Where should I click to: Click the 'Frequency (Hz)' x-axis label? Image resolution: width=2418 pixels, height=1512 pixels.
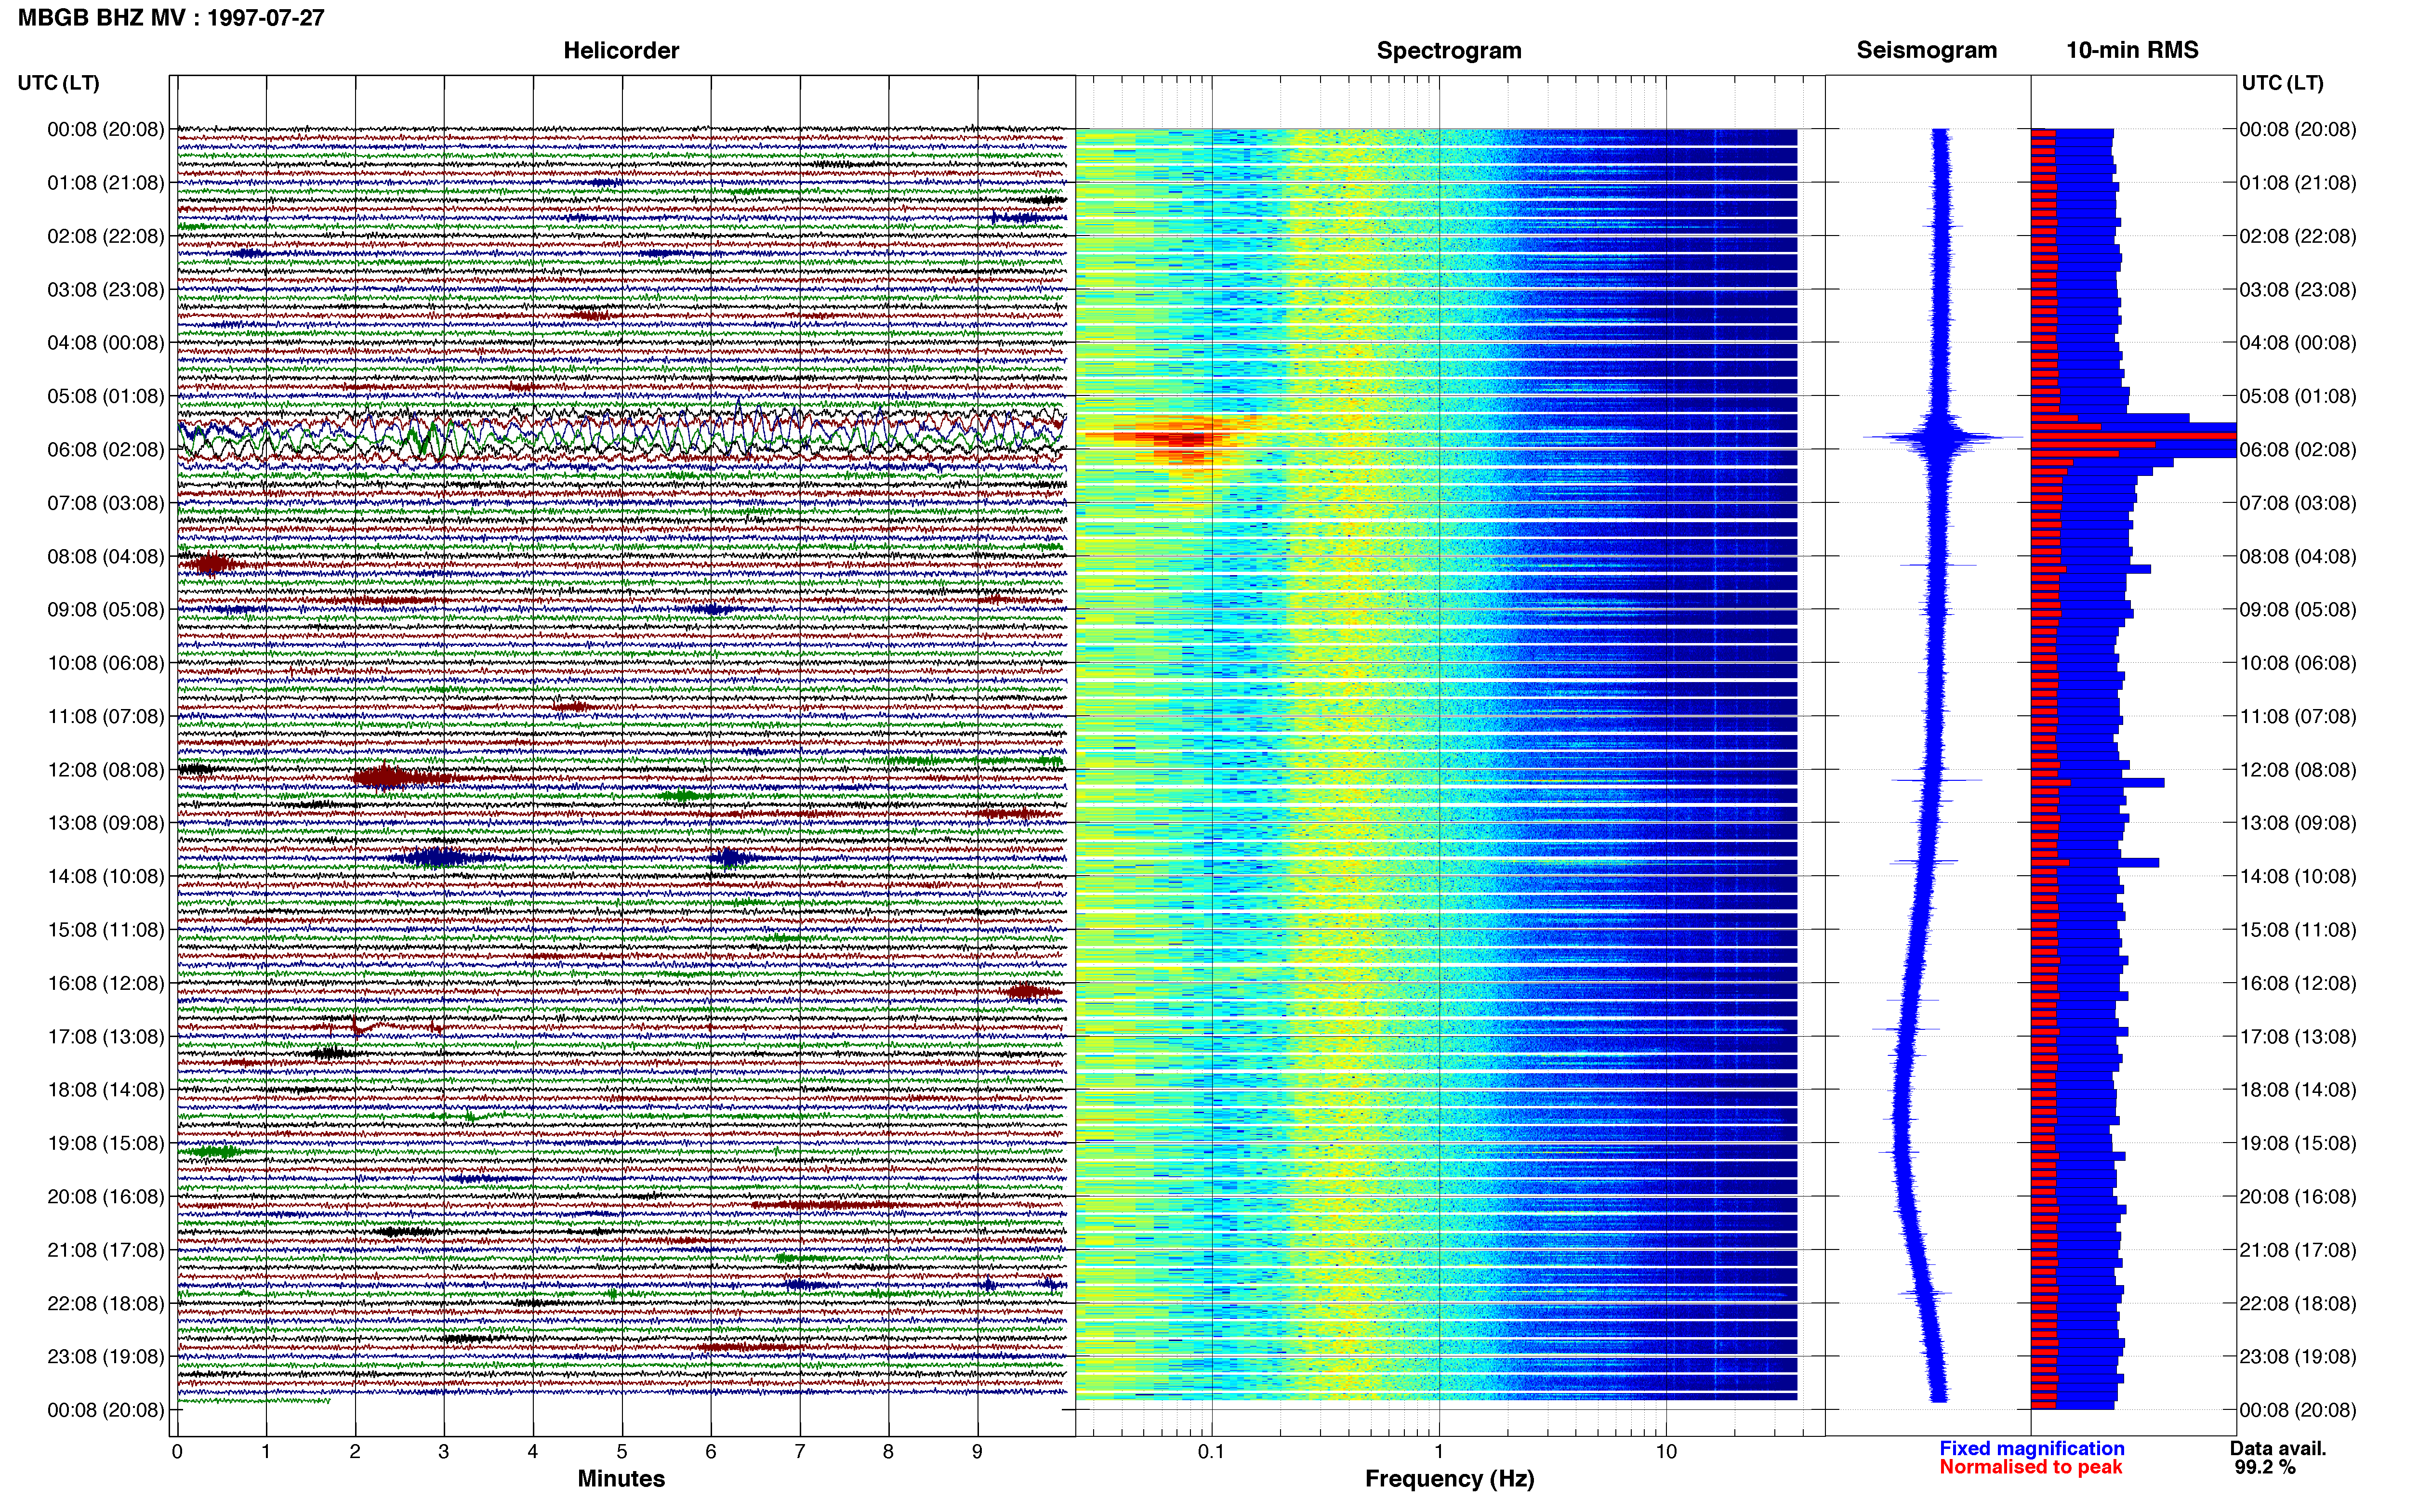pos(1449,1479)
